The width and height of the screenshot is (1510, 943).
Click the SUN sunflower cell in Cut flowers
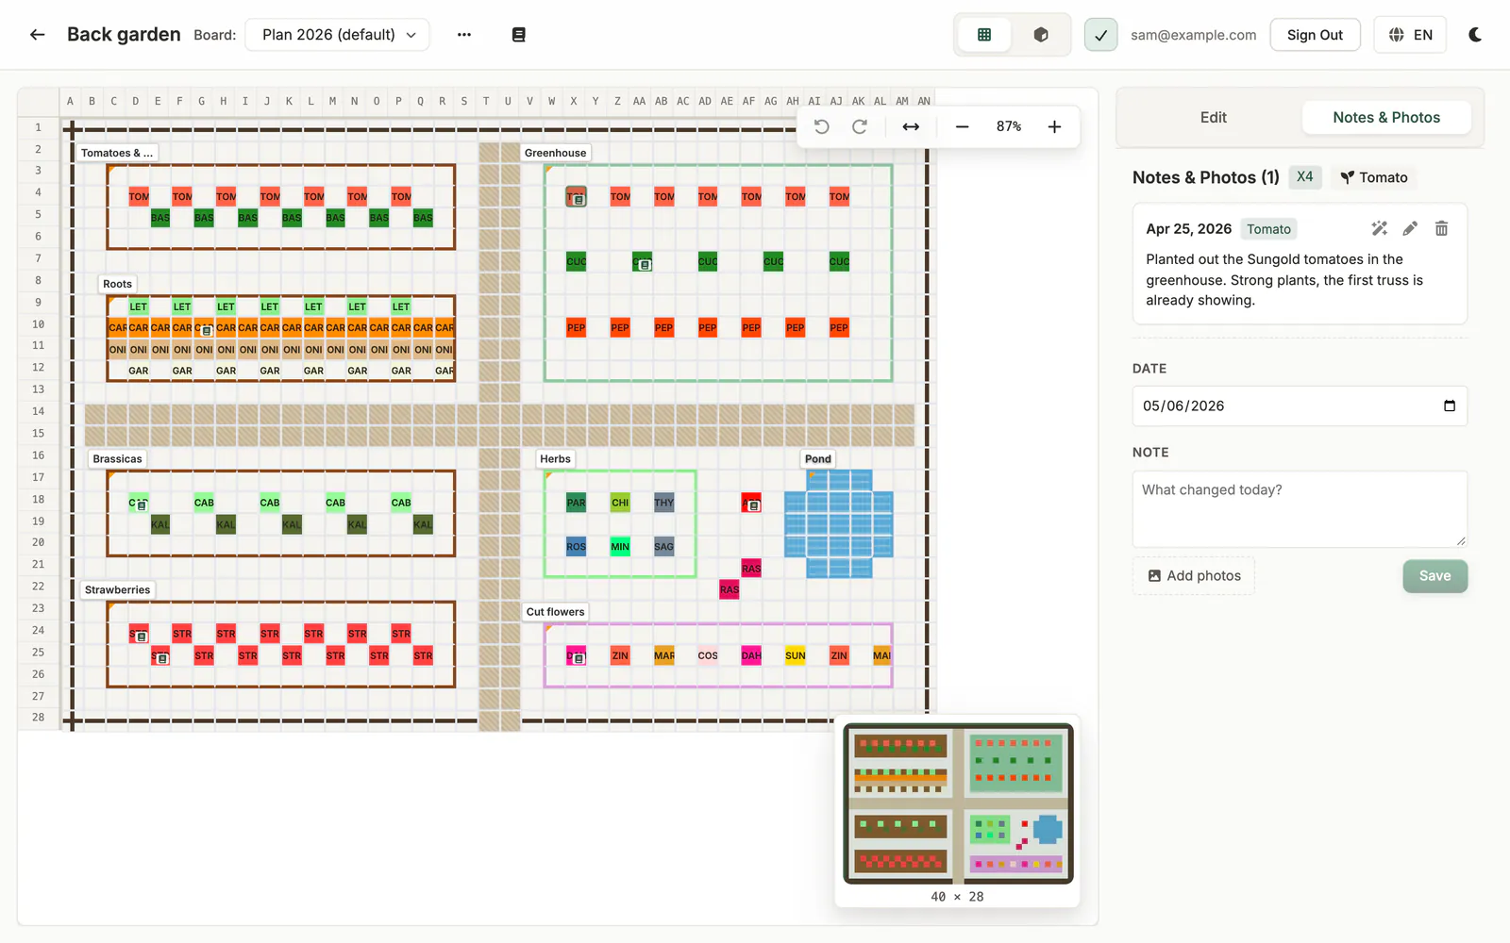point(796,655)
